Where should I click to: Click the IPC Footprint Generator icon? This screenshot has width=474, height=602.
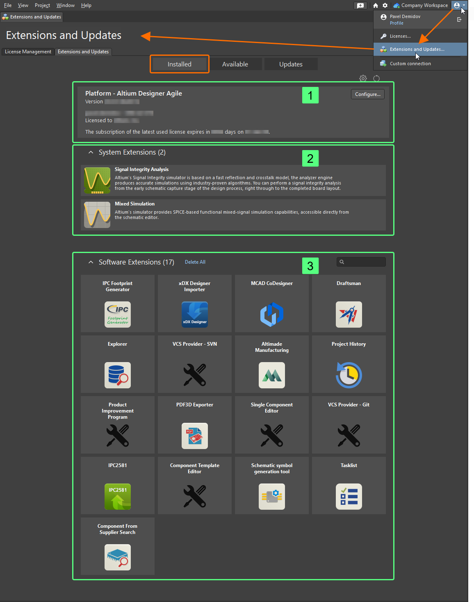click(x=117, y=315)
